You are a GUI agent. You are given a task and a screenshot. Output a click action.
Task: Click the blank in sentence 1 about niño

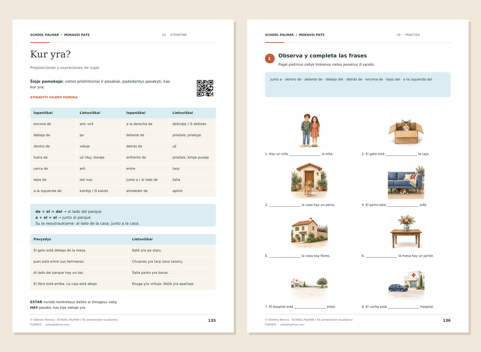[x=305, y=154]
